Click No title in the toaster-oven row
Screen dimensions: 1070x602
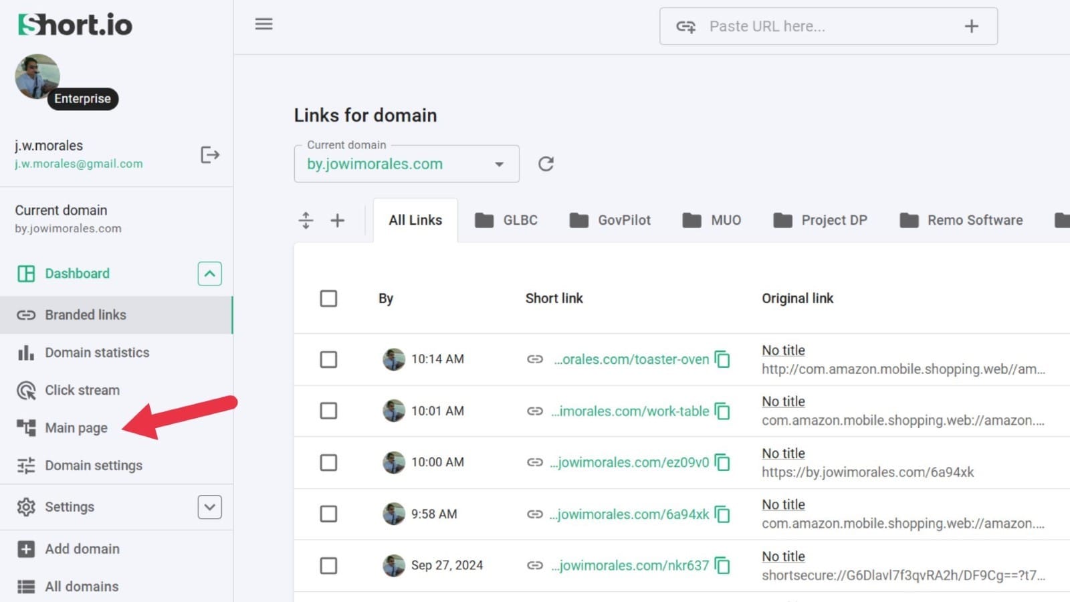[783, 350]
